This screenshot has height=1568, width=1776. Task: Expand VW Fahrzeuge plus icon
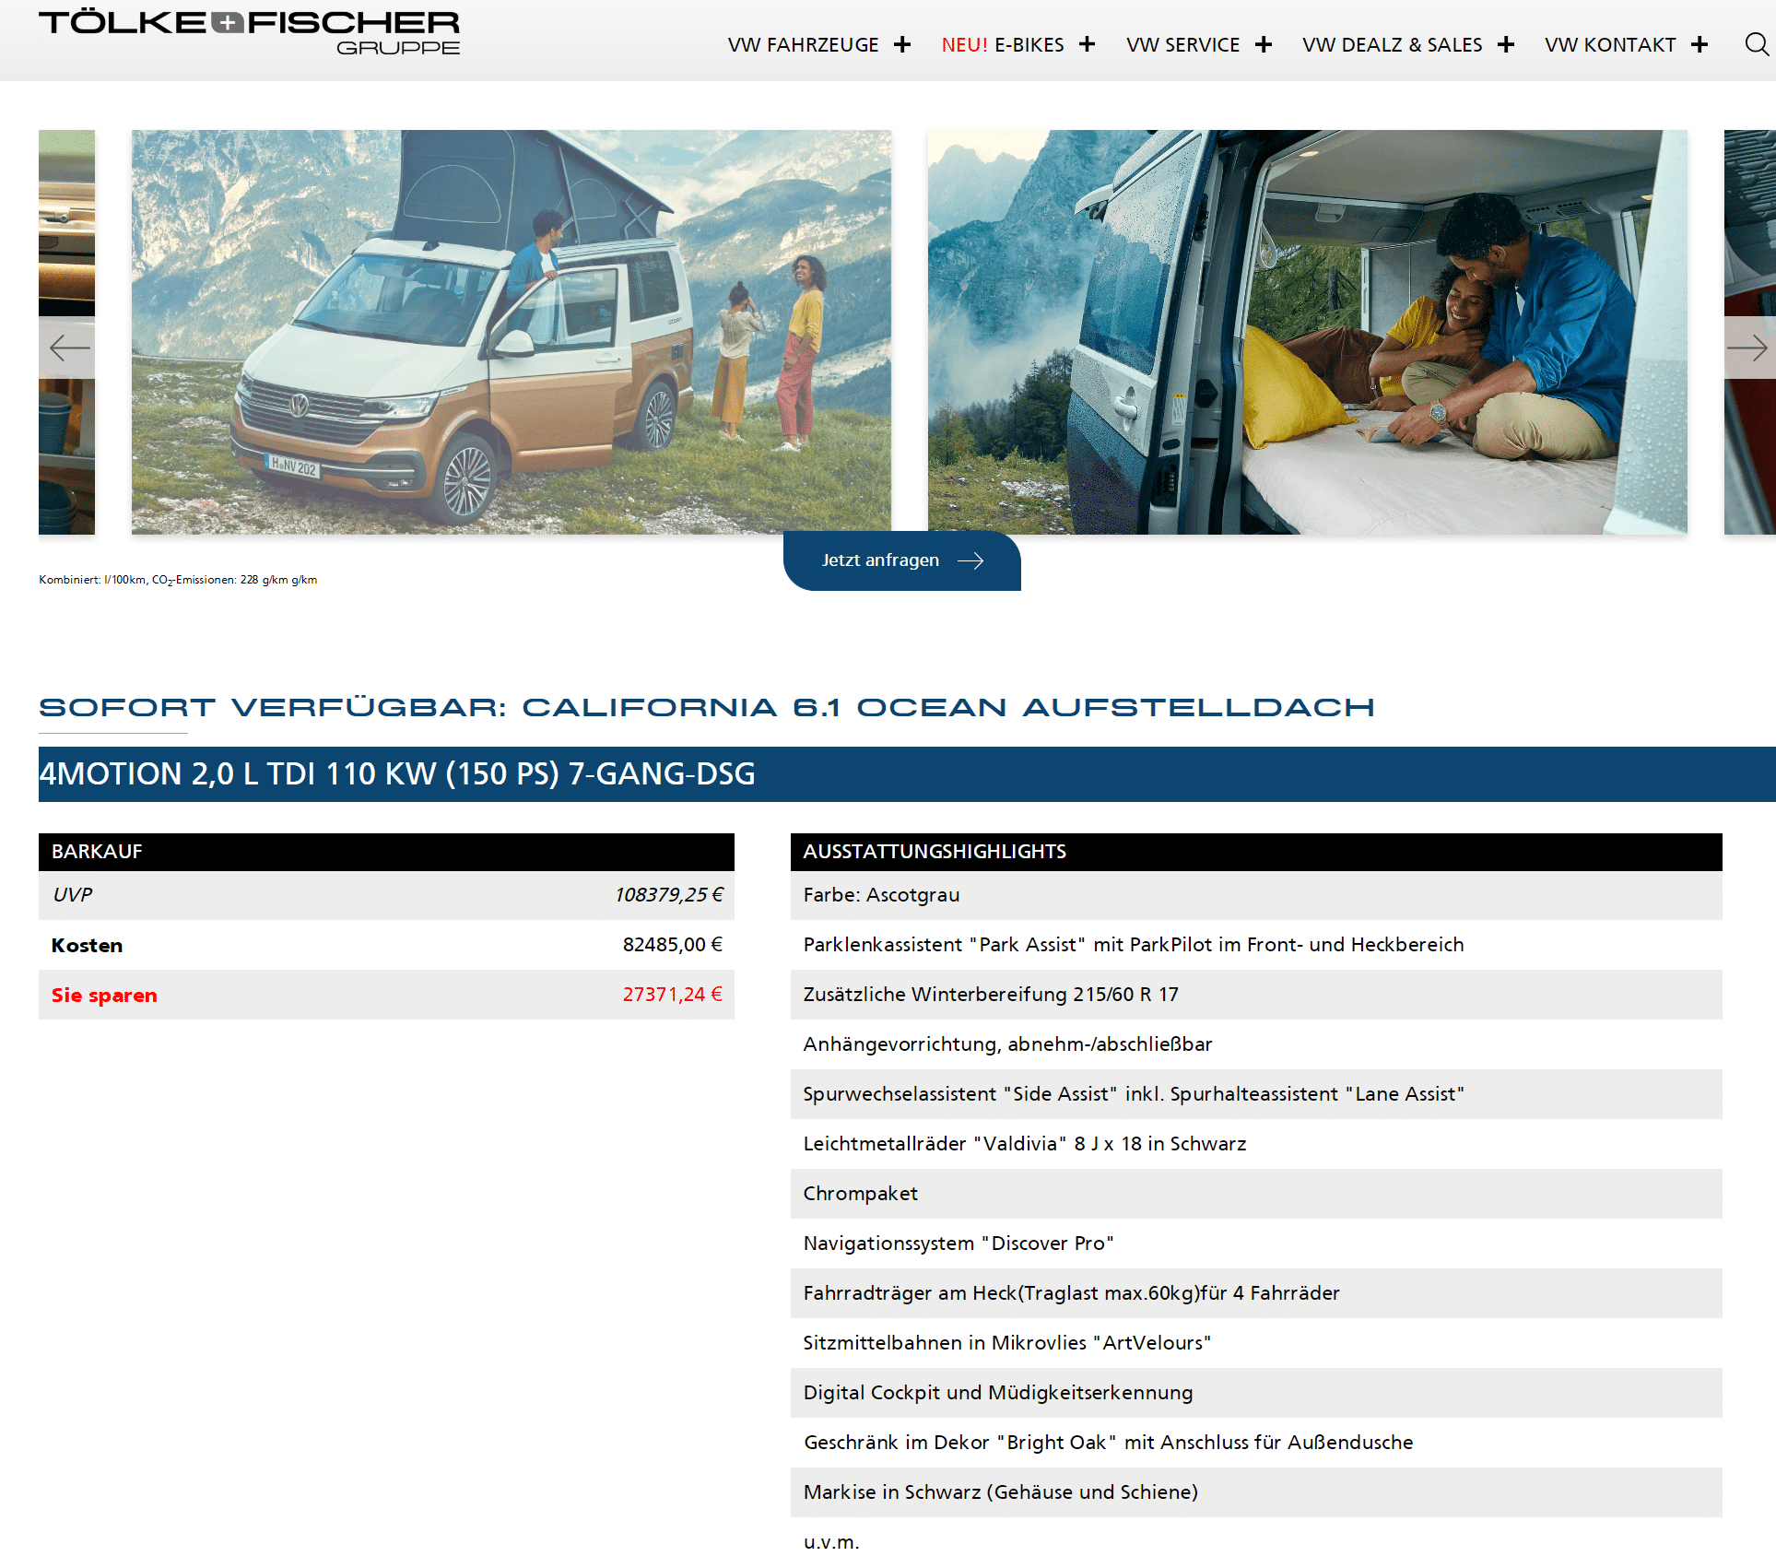(x=902, y=44)
